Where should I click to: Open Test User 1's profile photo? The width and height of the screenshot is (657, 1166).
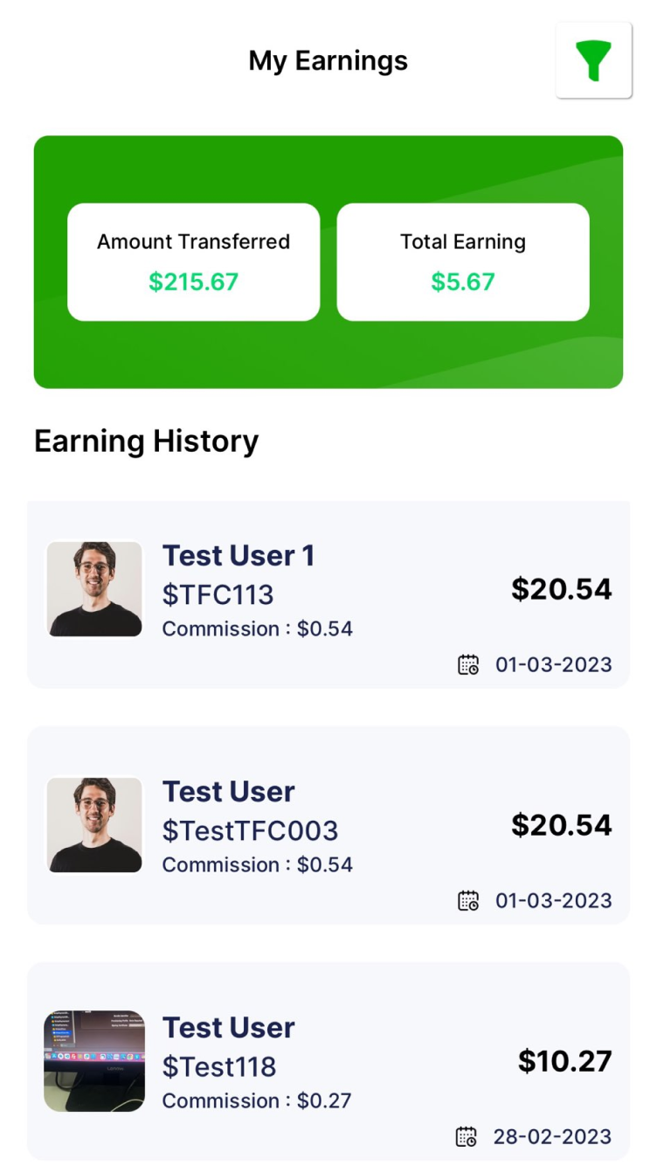tap(94, 588)
